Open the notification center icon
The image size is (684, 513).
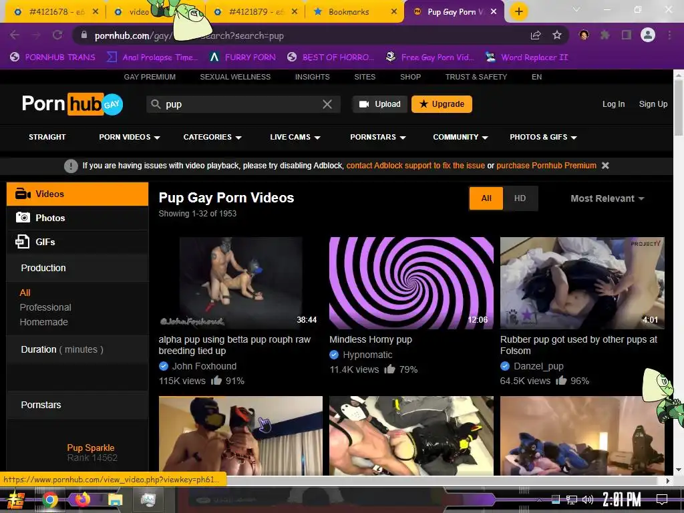[x=662, y=499]
